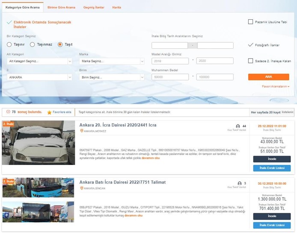Click the snowy white van thumbnail
The height and width of the screenshot is (233, 297).
(39, 143)
